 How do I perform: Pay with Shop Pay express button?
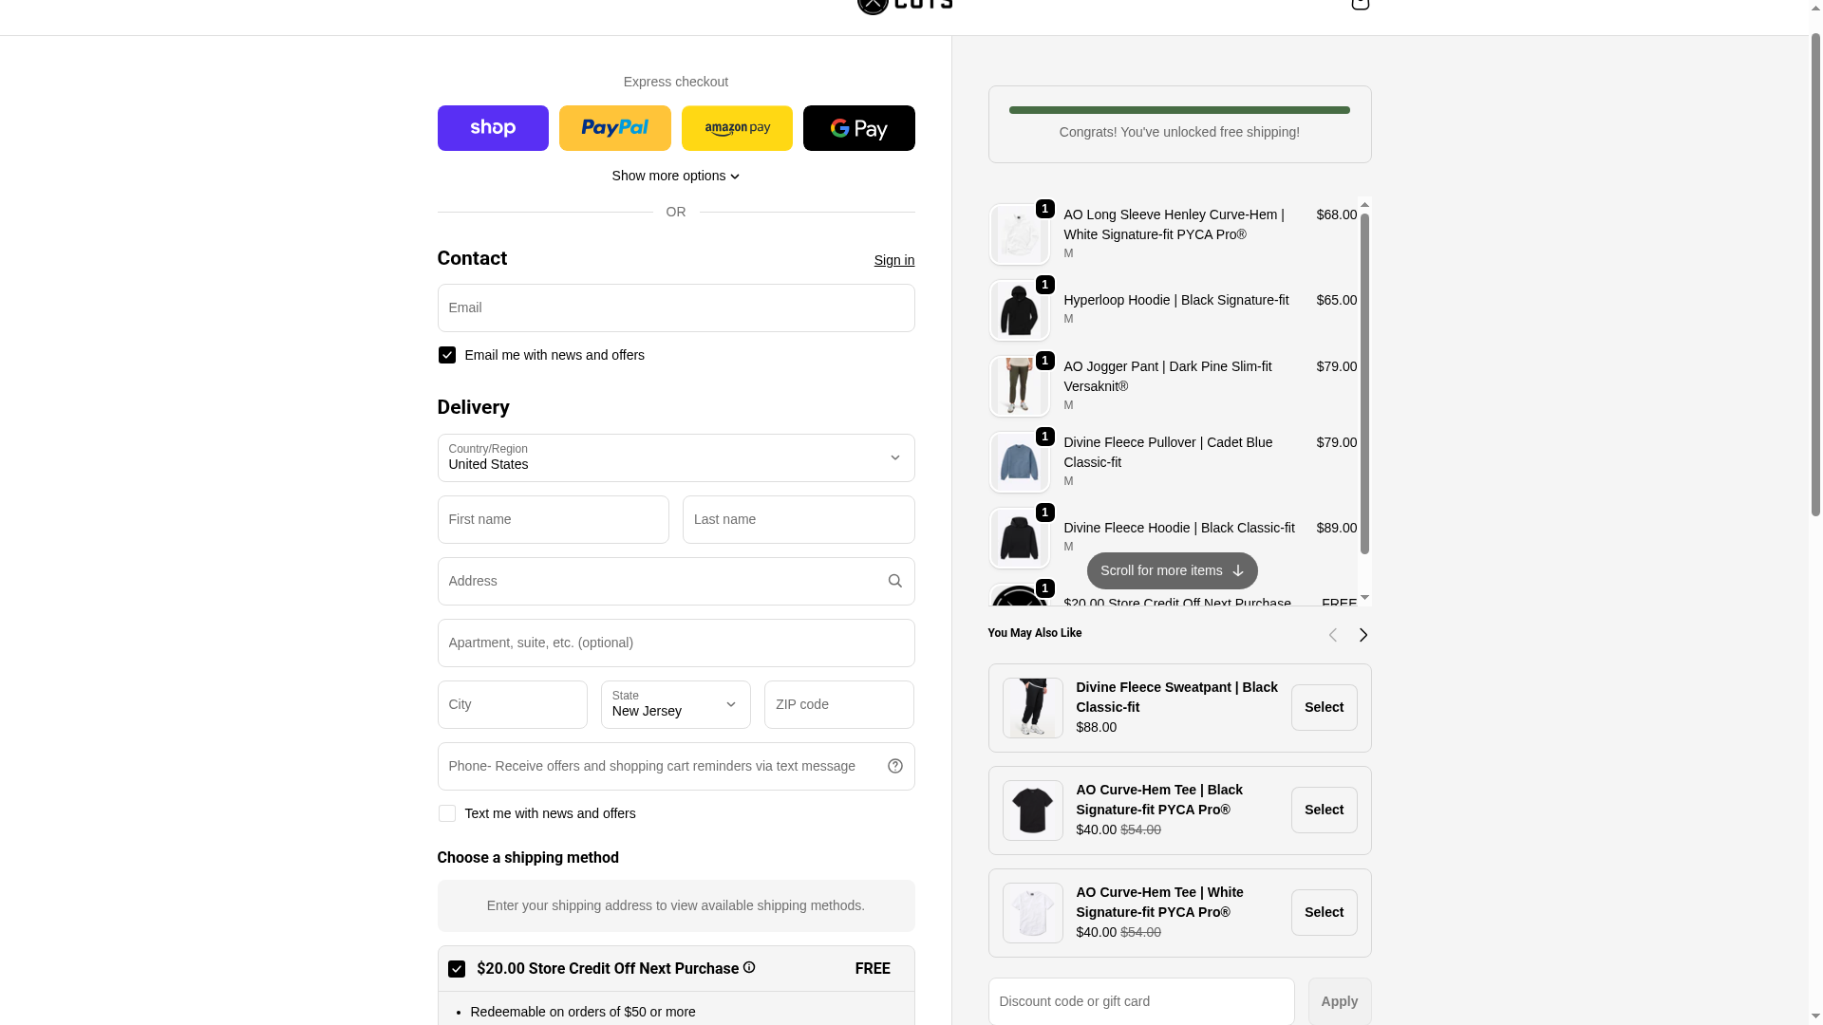[x=493, y=128]
